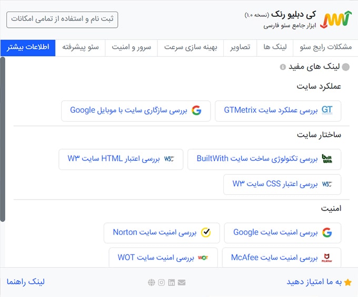Click the KWRank logo icon
This screenshot has width=358, height=297.
(x=336, y=20)
